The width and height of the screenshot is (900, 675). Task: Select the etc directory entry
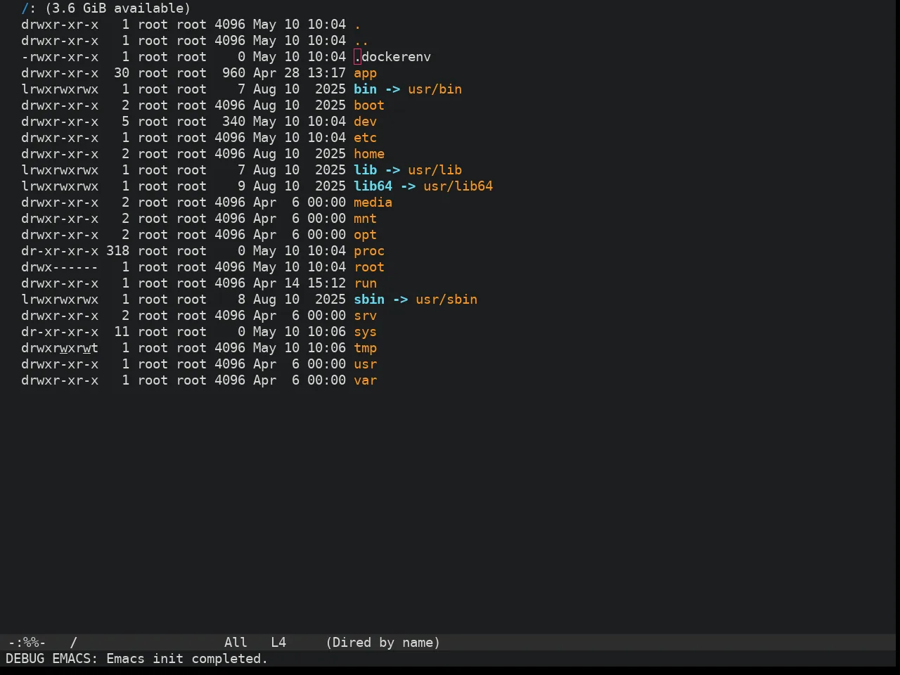365,138
